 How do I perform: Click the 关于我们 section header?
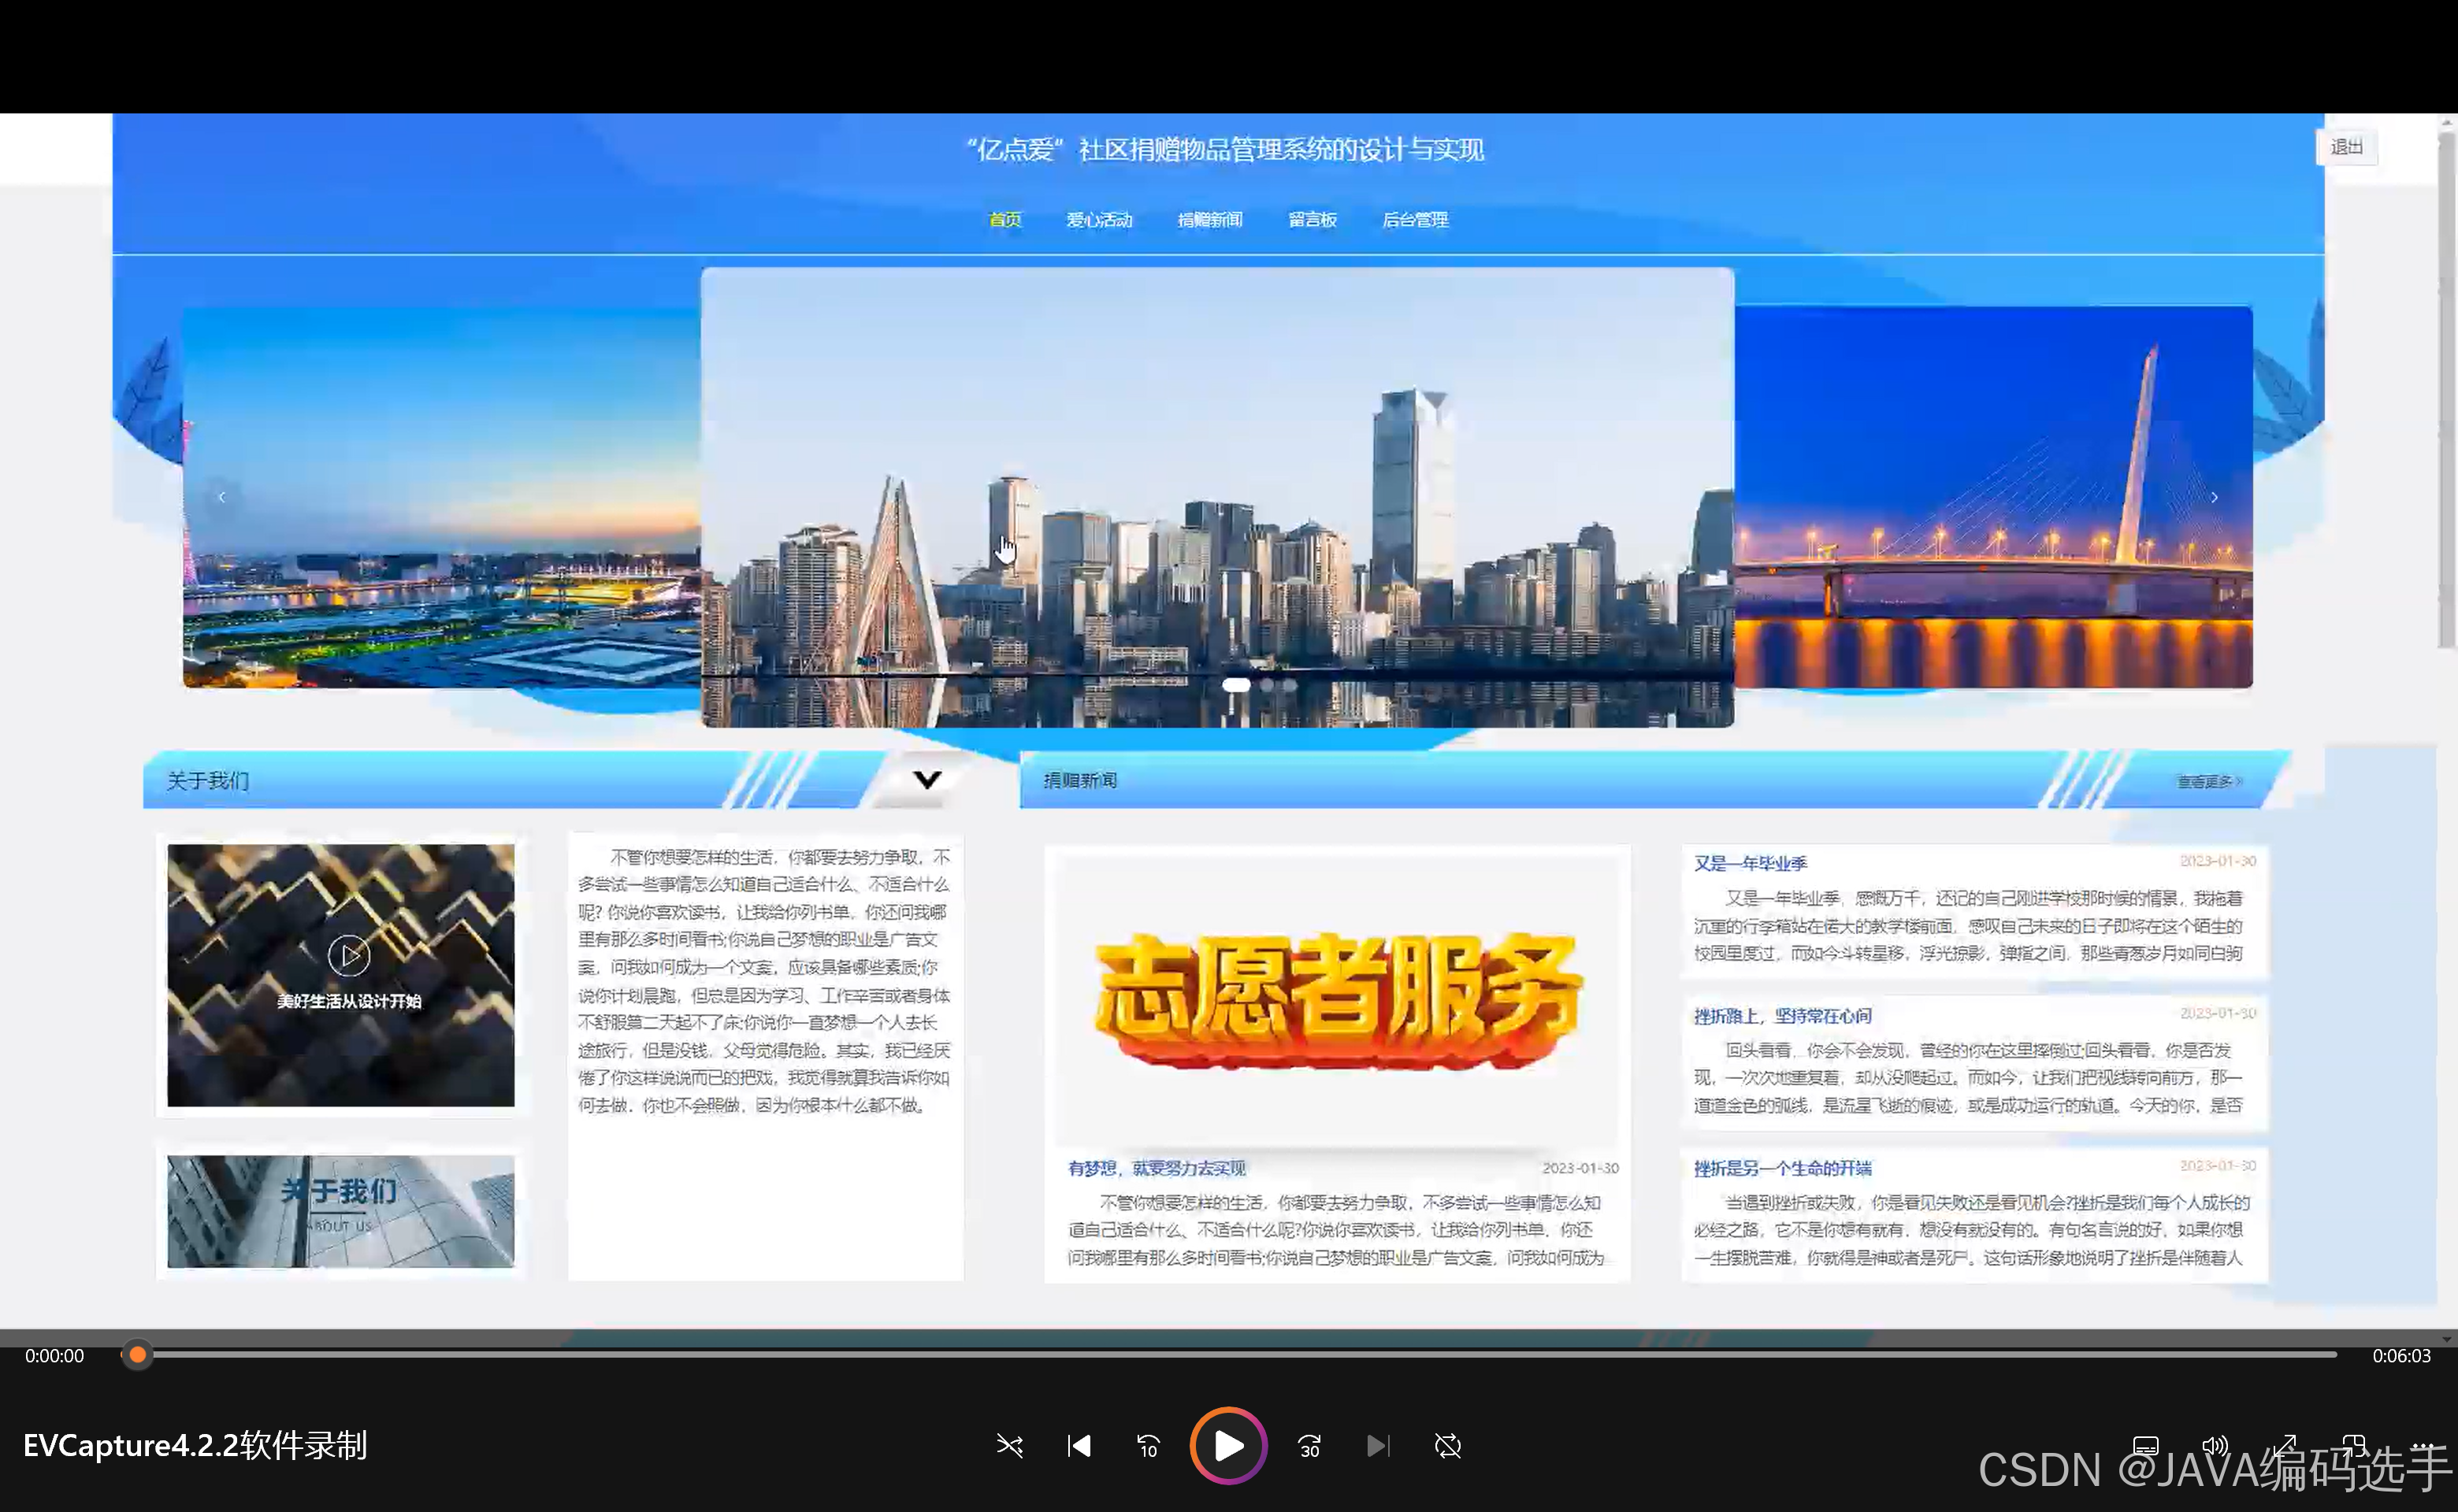[x=208, y=780]
